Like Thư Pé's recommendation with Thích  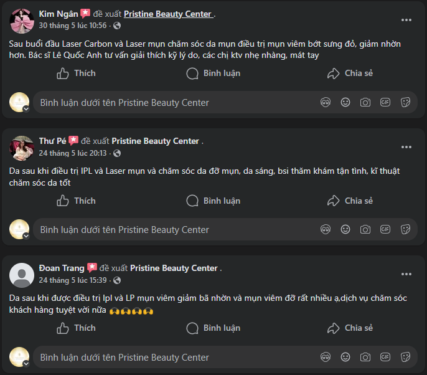click(76, 201)
